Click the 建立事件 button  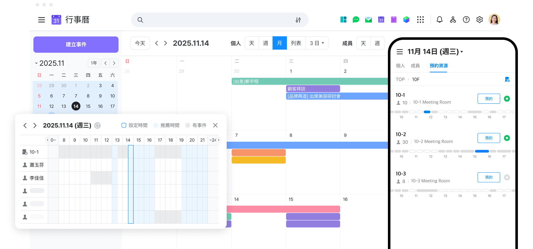pyautogui.click(x=76, y=45)
